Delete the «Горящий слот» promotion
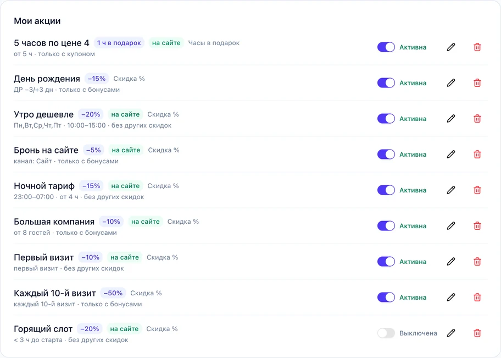Viewport: 501px width, 358px height. [x=477, y=333]
